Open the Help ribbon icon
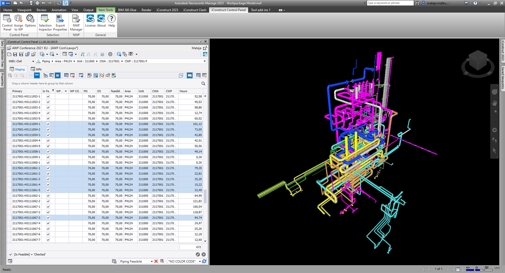505x273 pixels. [112, 21]
